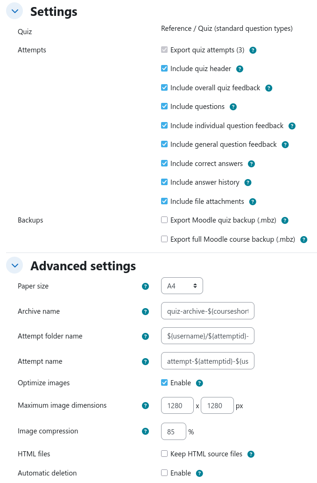The width and height of the screenshot is (317, 483).
Task: Click the Attempt name text field
Action: pyautogui.click(x=207, y=361)
